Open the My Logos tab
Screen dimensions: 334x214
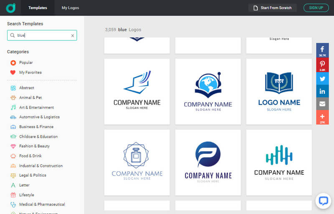[x=70, y=8]
